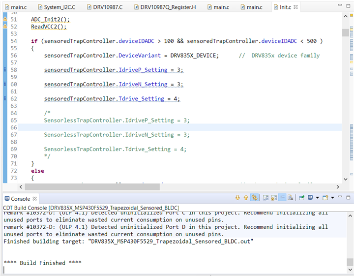Click the yellow overview ruler warning marker
Image resolution: width=354 pixels, height=276 pixels.
coord(351,15)
